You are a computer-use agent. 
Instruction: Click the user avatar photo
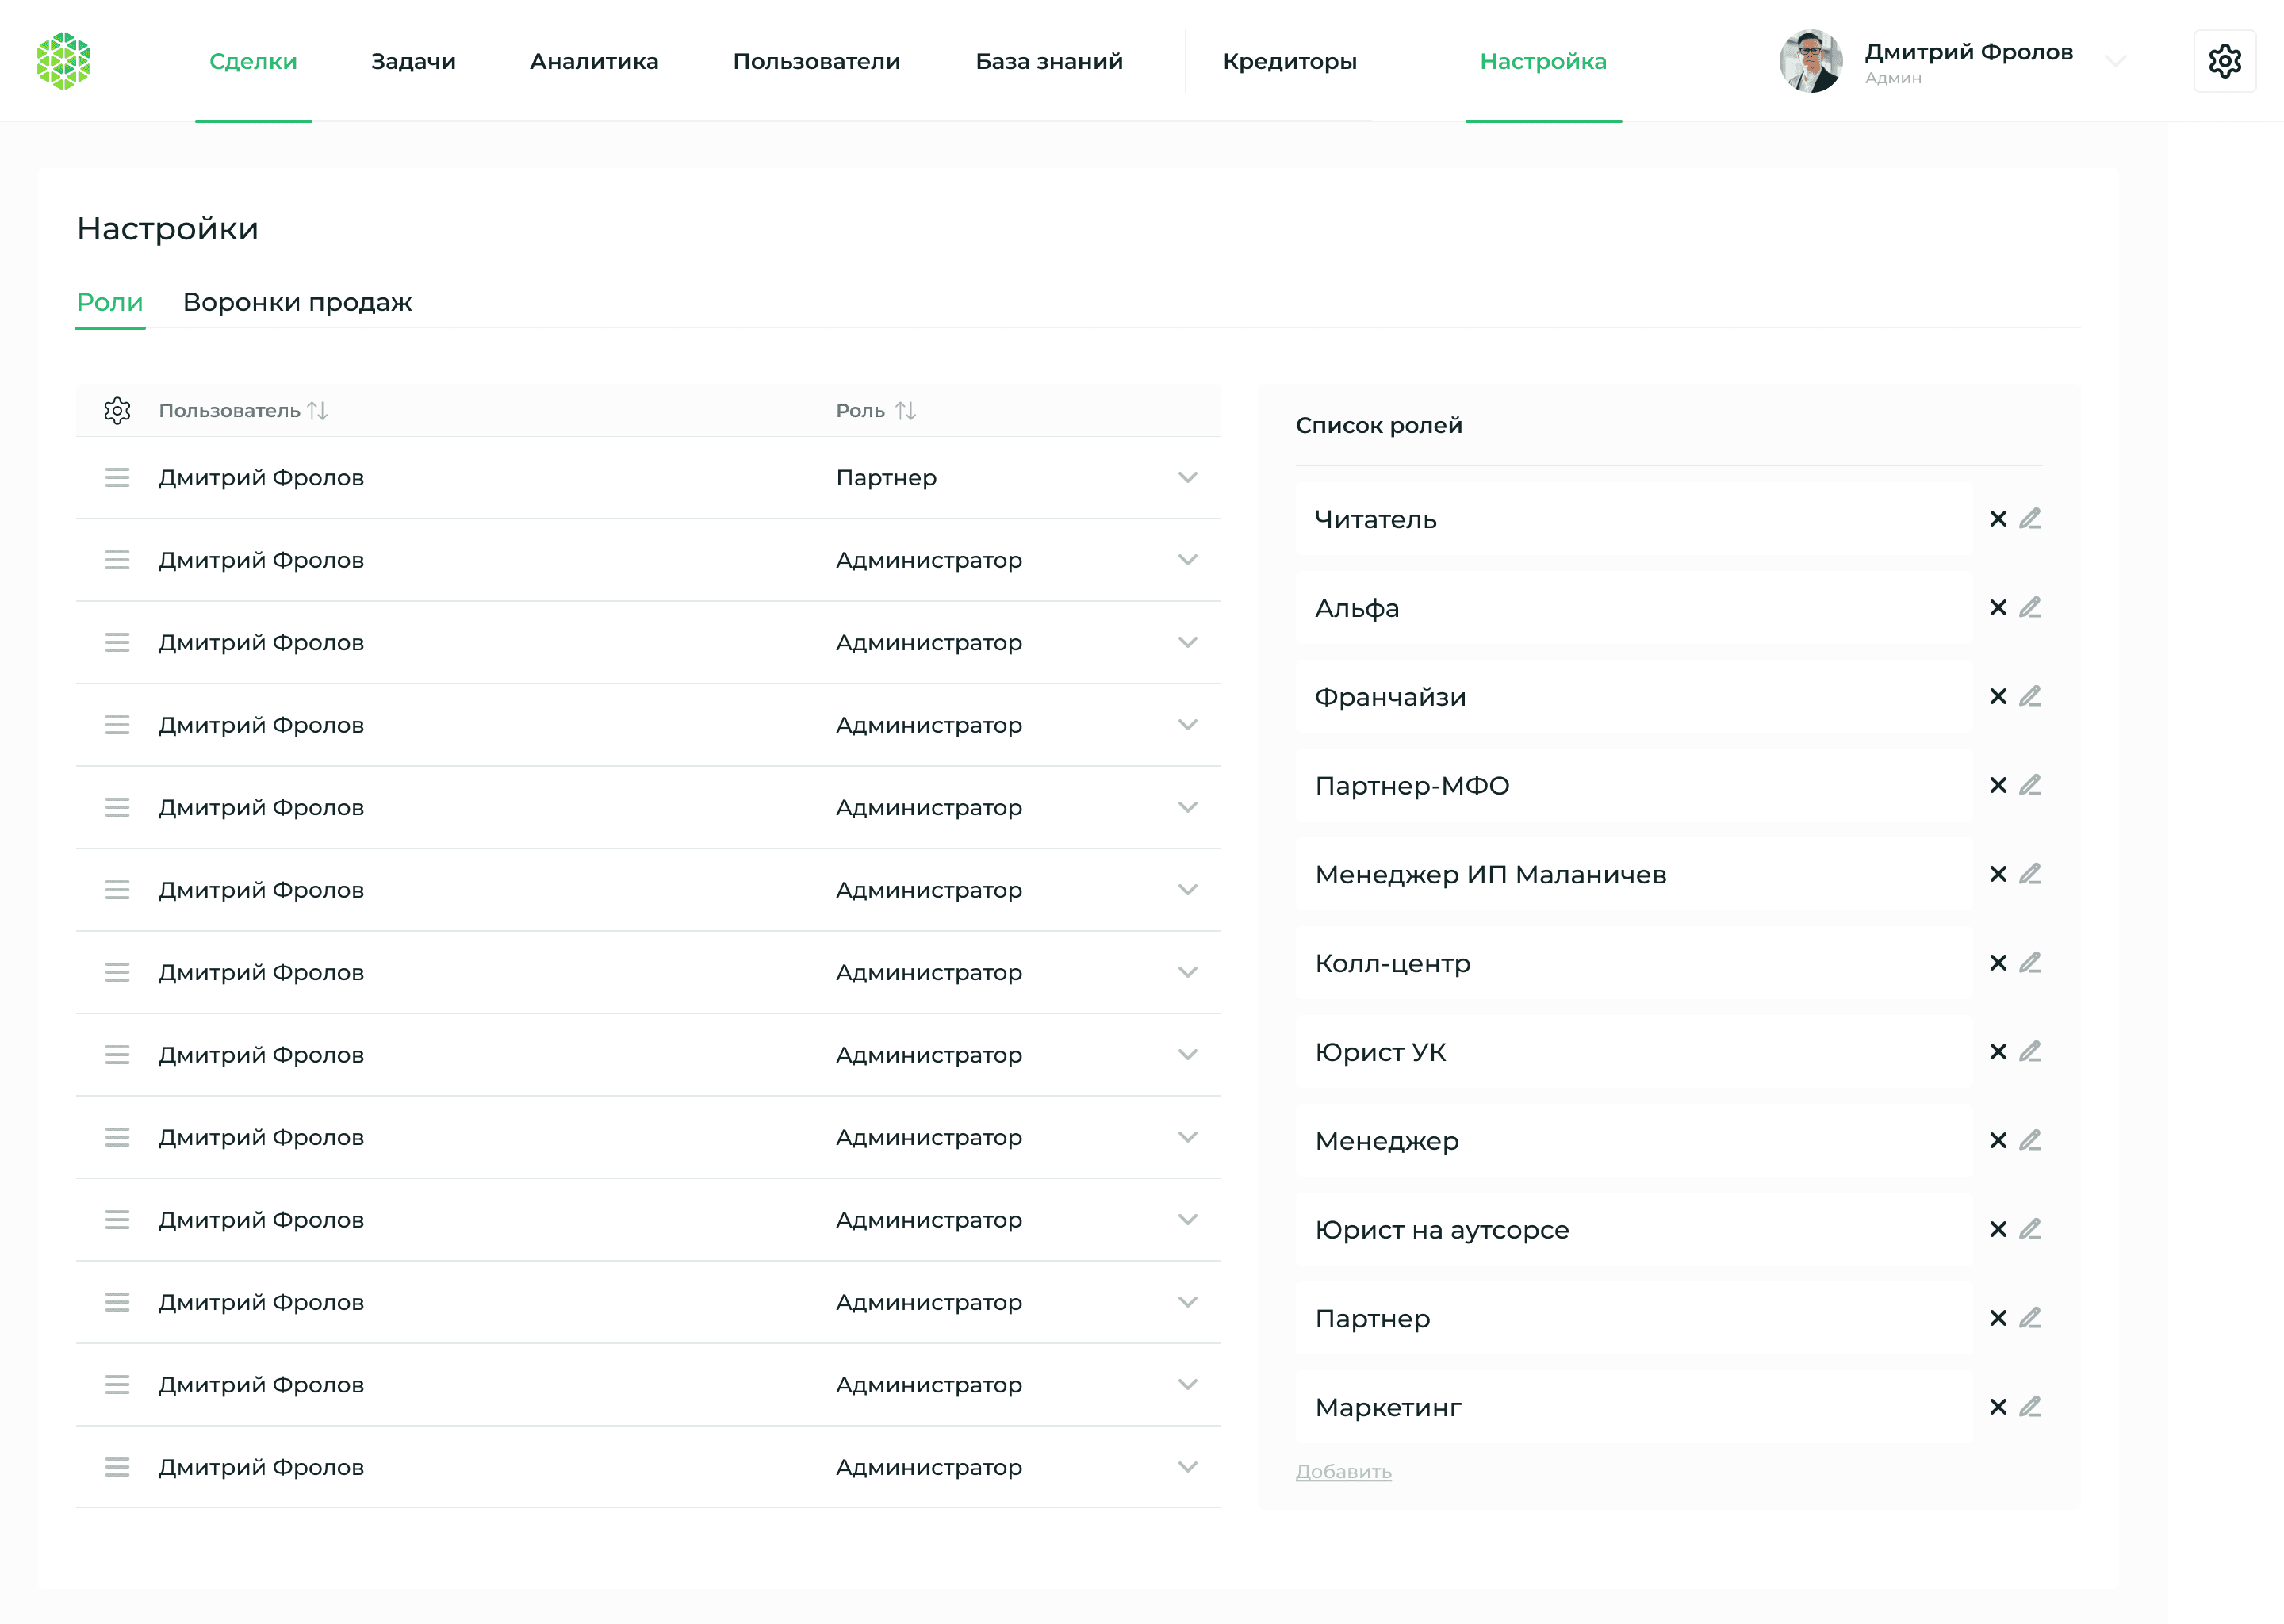(1811, 61)
